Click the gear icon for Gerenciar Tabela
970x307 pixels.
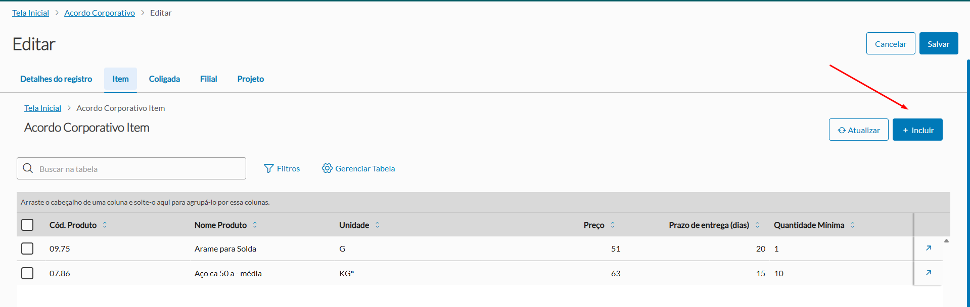pyautogui.click(x=327, y=168)
